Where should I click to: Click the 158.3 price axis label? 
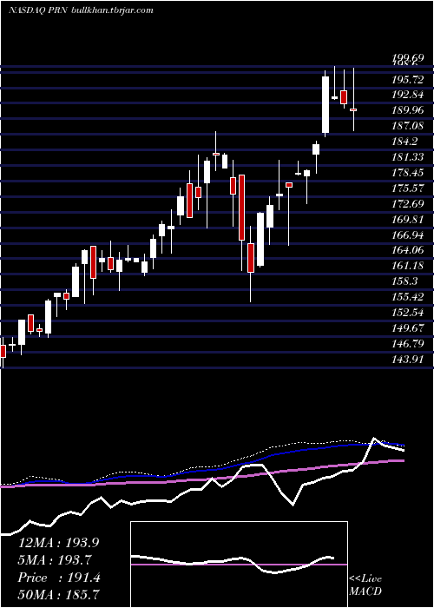(x=405, y=281)
